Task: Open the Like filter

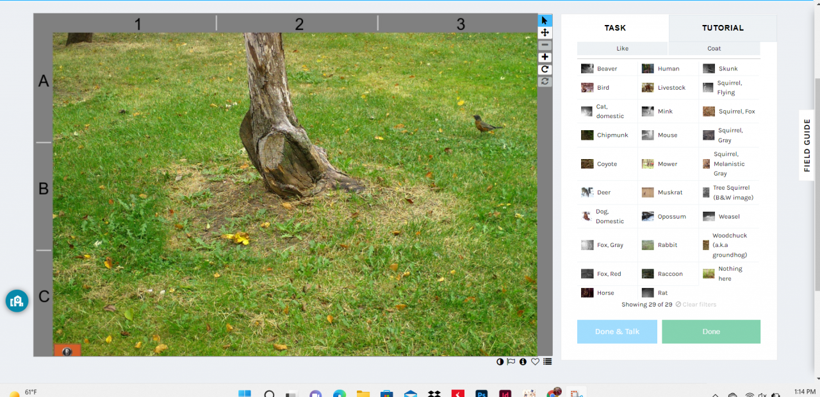Action: click(622, 49)
